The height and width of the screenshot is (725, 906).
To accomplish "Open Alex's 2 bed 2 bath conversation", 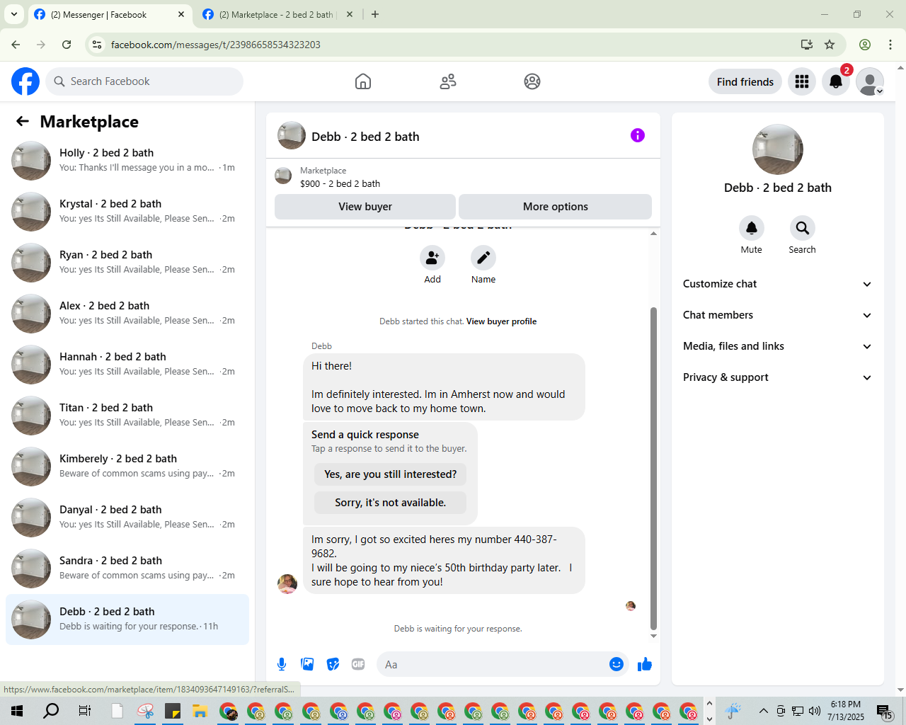I will (x=127, y=313).
